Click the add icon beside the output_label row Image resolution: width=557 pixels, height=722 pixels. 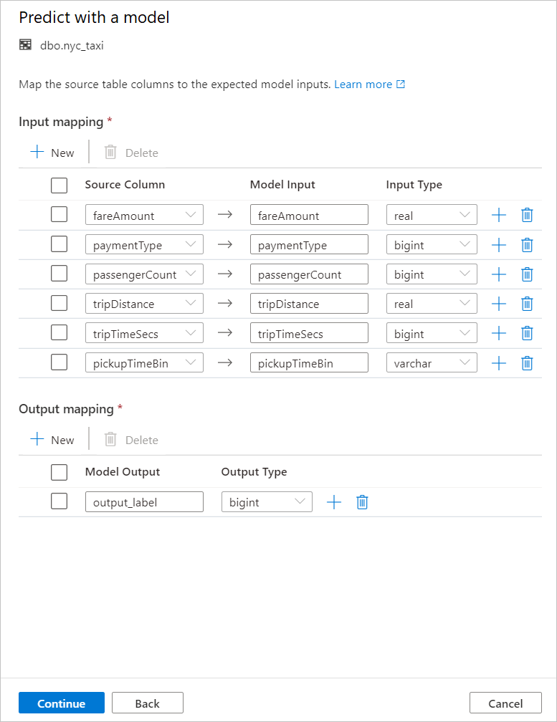click(333, 501)
